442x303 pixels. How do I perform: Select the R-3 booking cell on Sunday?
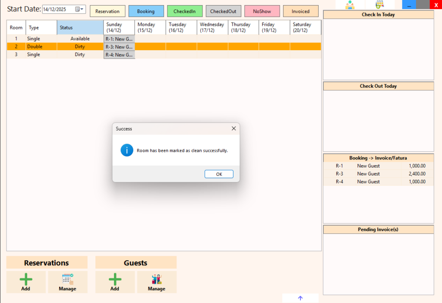(119, 47)
